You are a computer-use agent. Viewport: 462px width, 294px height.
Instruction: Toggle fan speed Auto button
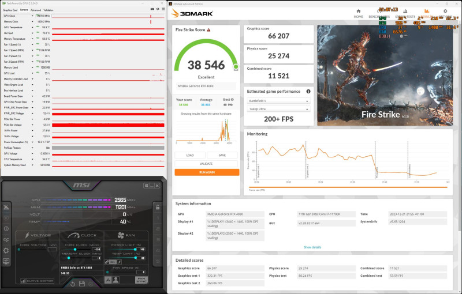pos(108,280)
